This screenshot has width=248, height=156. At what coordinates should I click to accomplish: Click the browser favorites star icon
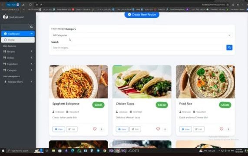coord(36,5)
